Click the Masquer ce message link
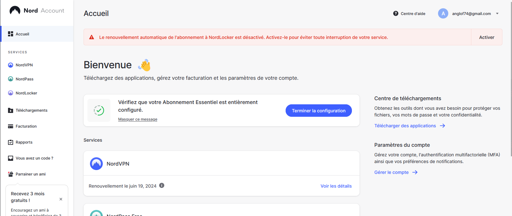 click(138, 119)
